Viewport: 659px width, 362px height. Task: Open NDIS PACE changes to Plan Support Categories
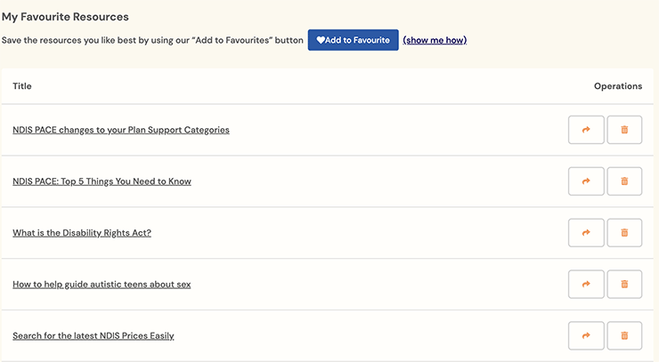(121, 130)
